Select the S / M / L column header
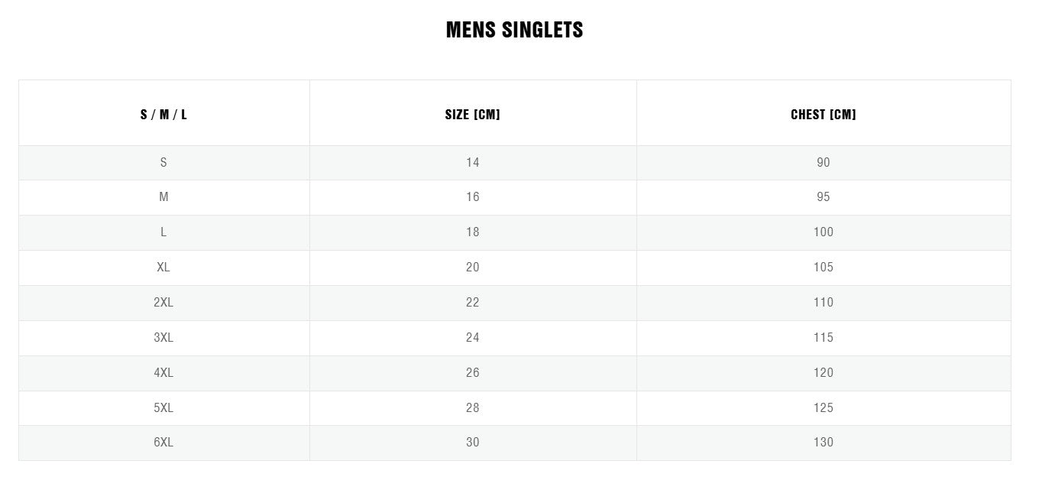This screenshot has height=477, width=1039. 163,115
